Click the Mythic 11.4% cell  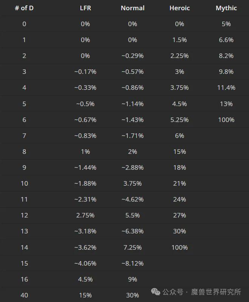click(226, 88)
